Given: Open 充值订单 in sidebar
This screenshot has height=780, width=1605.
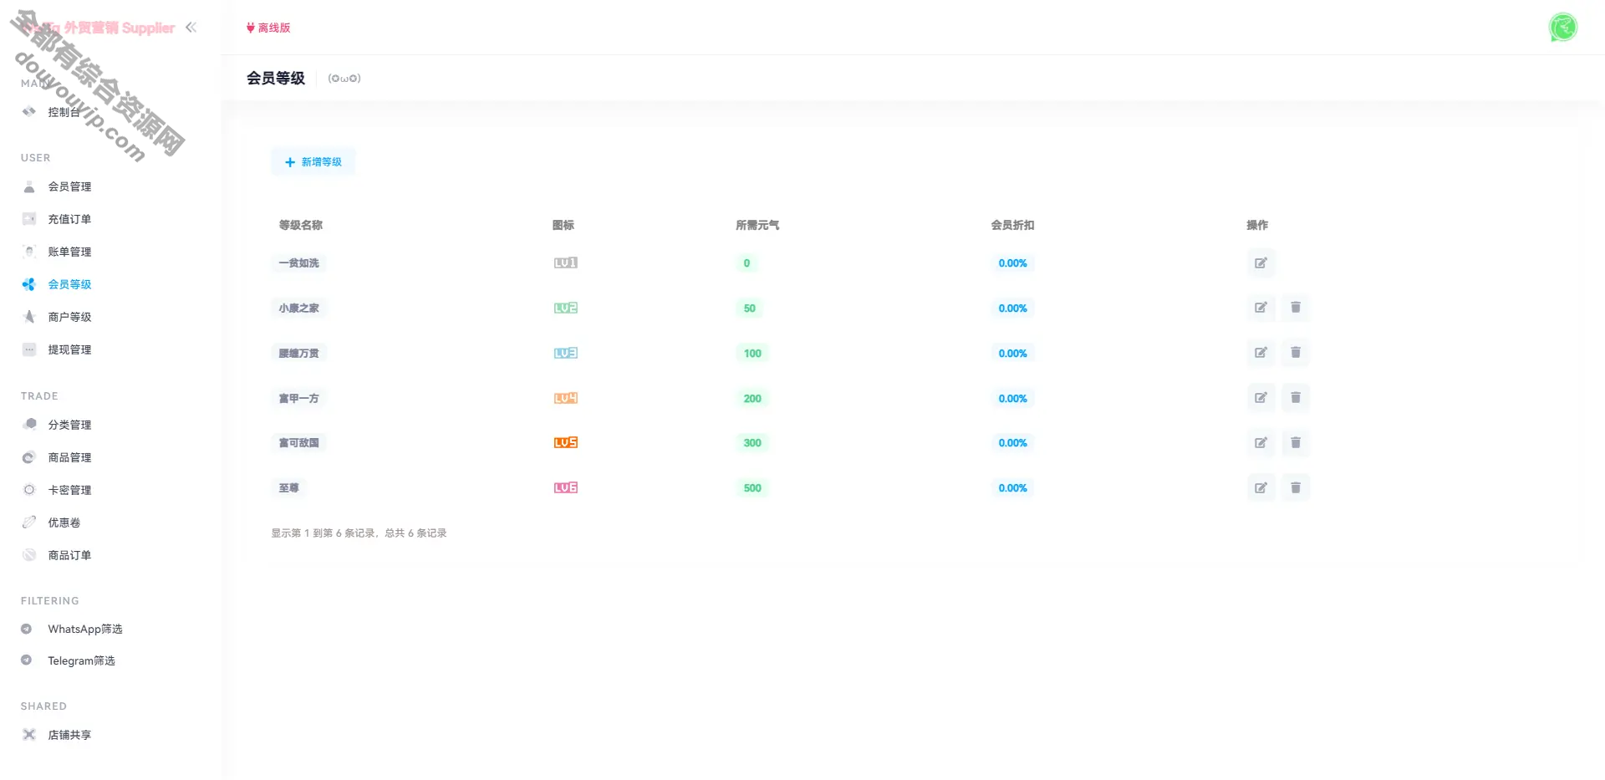Looking at the screenshot, I should coord(69,220).
